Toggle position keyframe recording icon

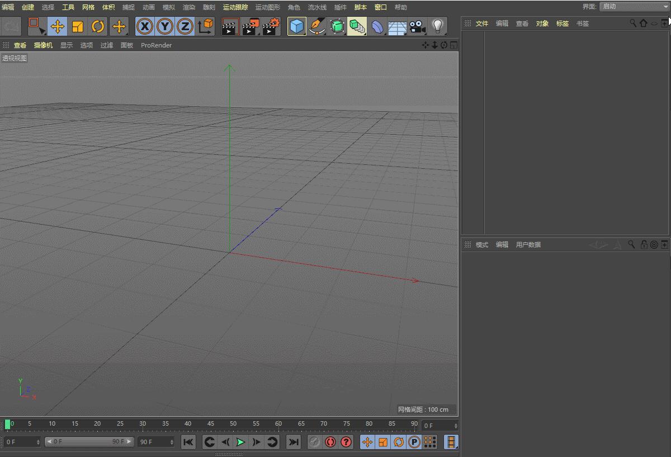point(367,442)
